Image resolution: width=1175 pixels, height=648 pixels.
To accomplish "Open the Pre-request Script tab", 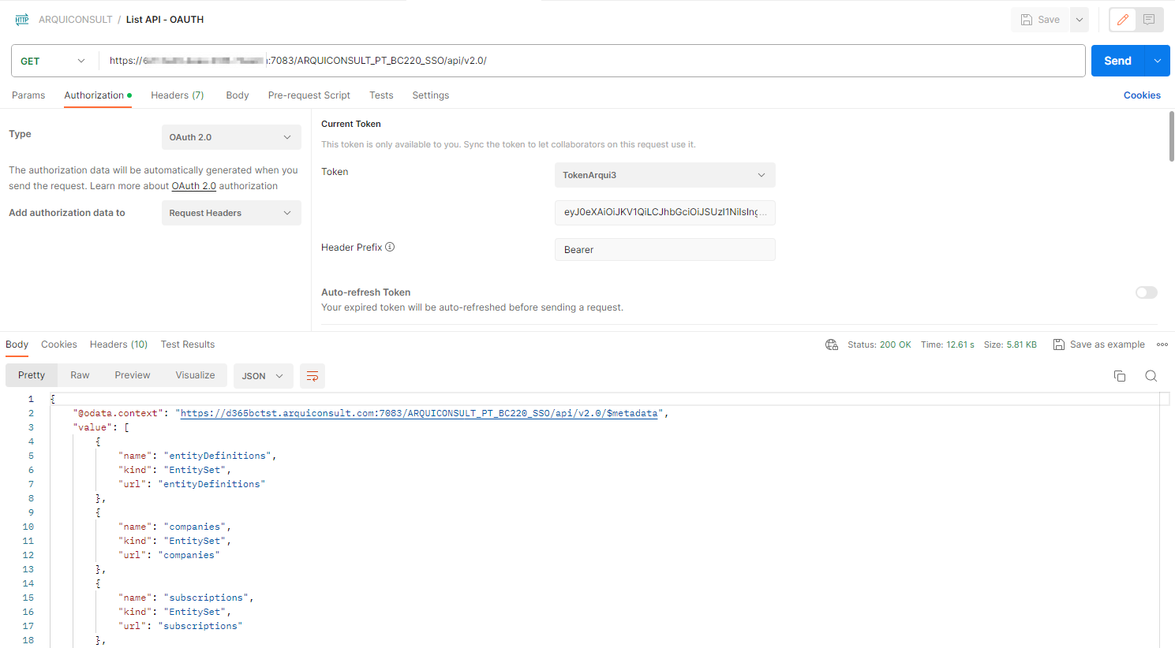I will coord(309,95).
